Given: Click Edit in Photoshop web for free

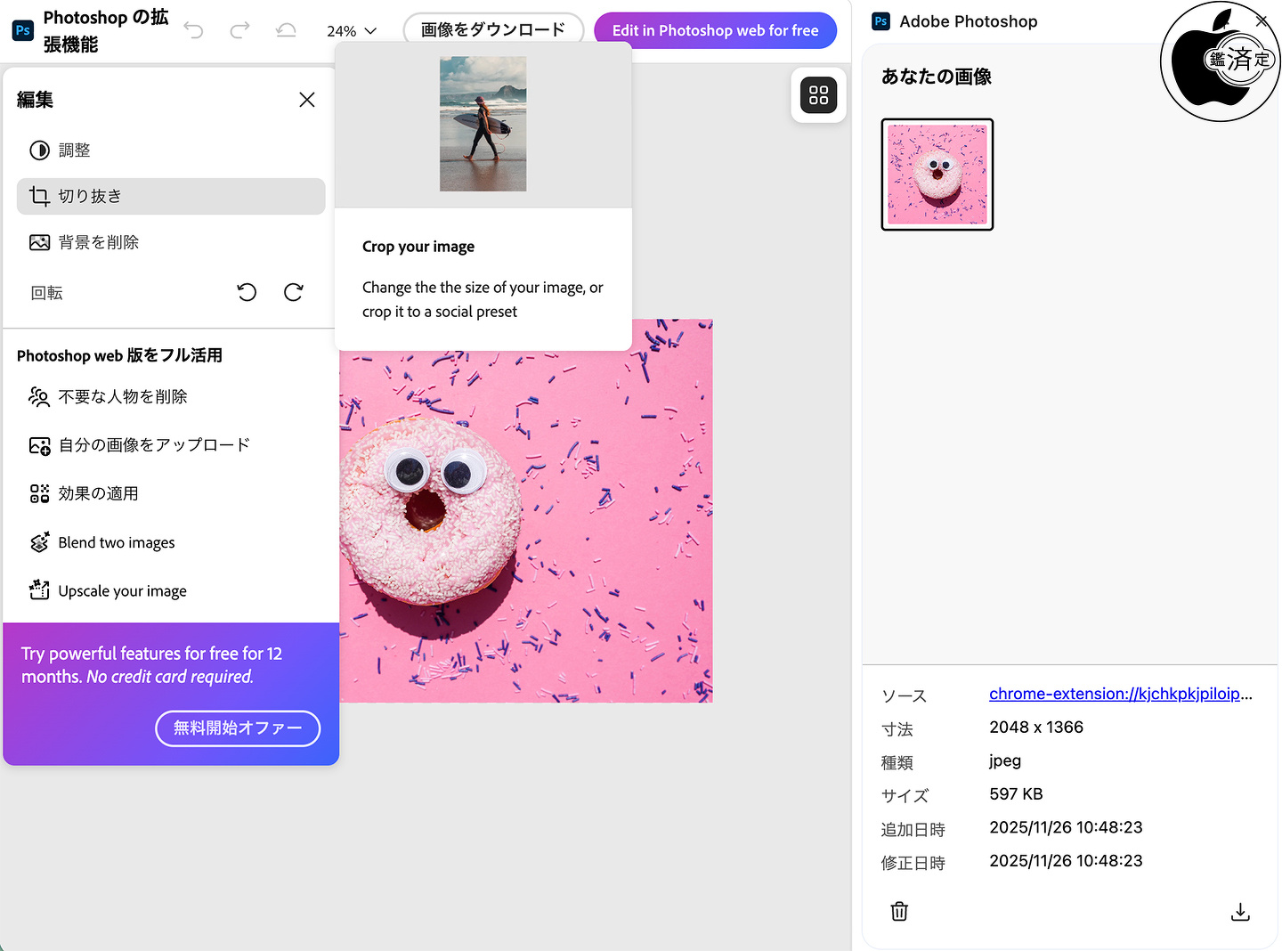Looking at the screenshot, I should (x=715, y=30).
